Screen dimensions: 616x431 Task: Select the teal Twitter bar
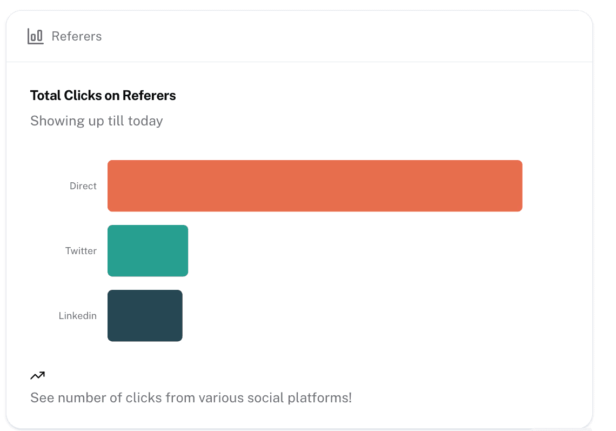148,250
